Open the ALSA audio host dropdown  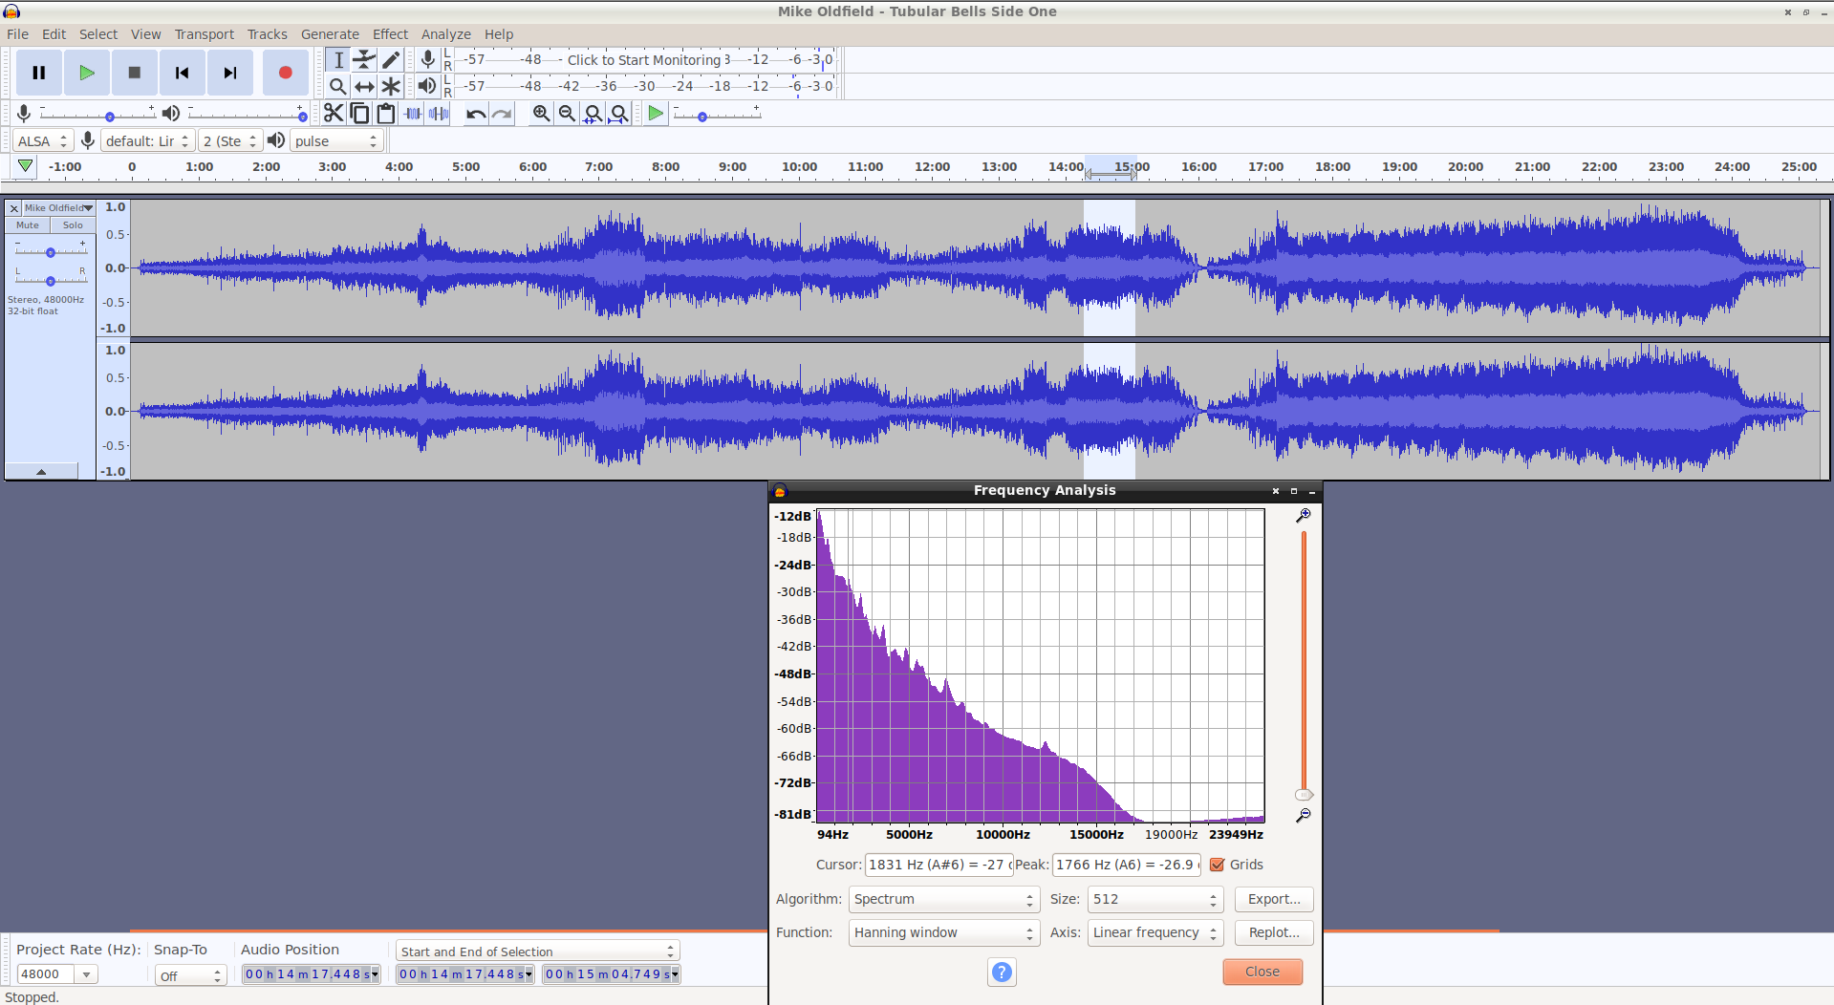click(x=44, y=140)
